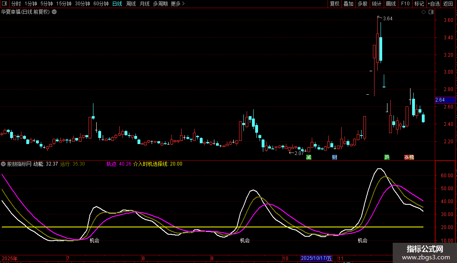The height and width of the screenshot is (263, 457).
Task: Click the 2025/10/17 date marker on timeline
Action: tap(316, 258)
